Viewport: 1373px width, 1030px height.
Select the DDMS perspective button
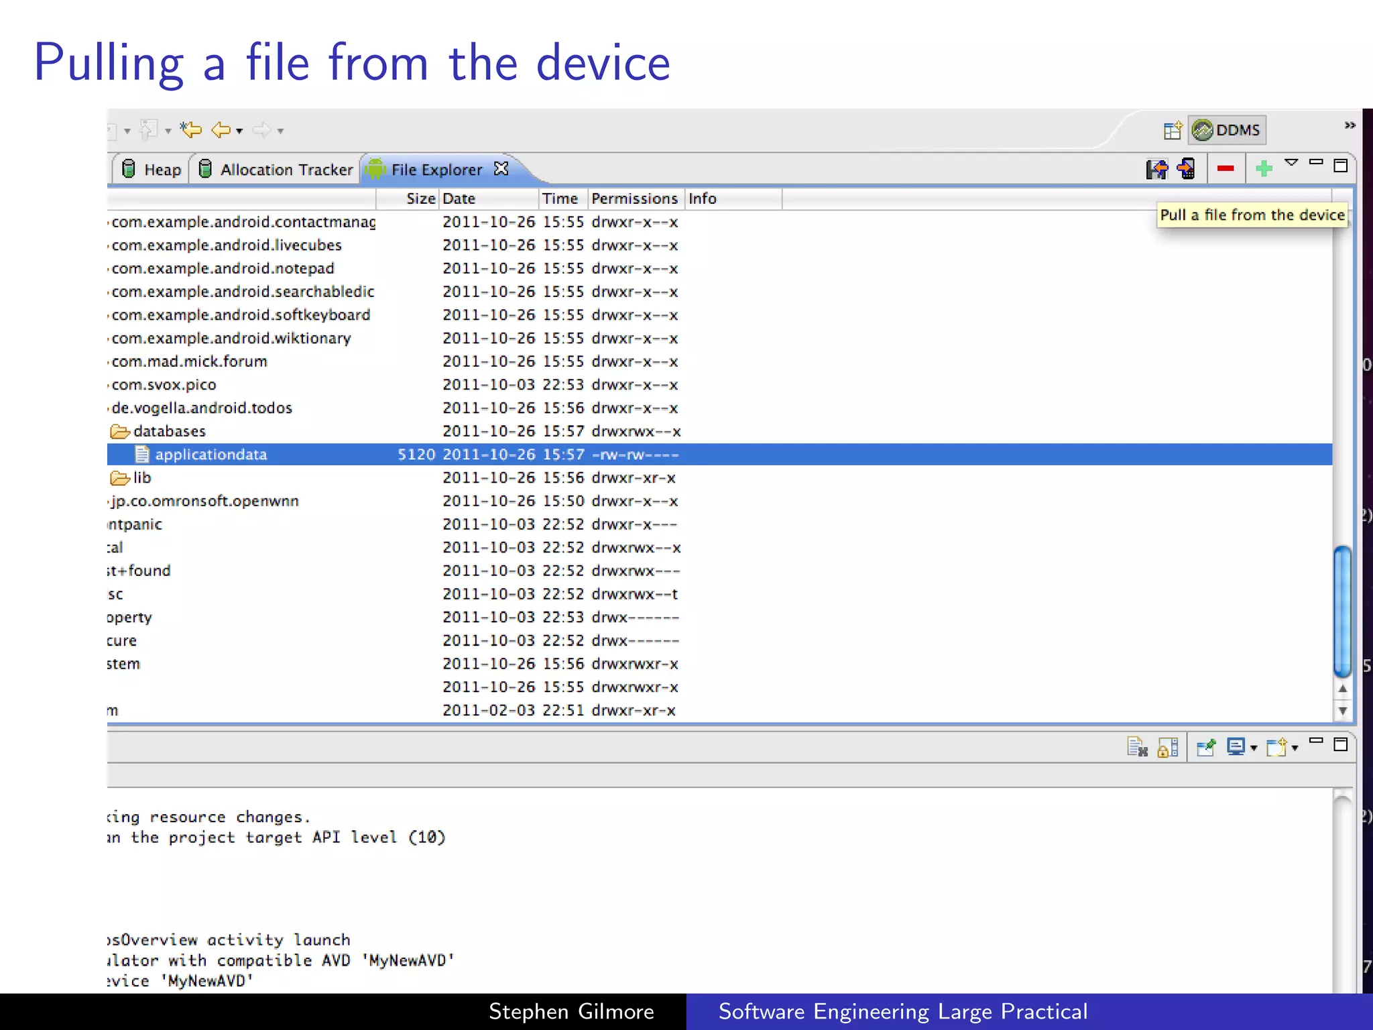(1227, 130)
